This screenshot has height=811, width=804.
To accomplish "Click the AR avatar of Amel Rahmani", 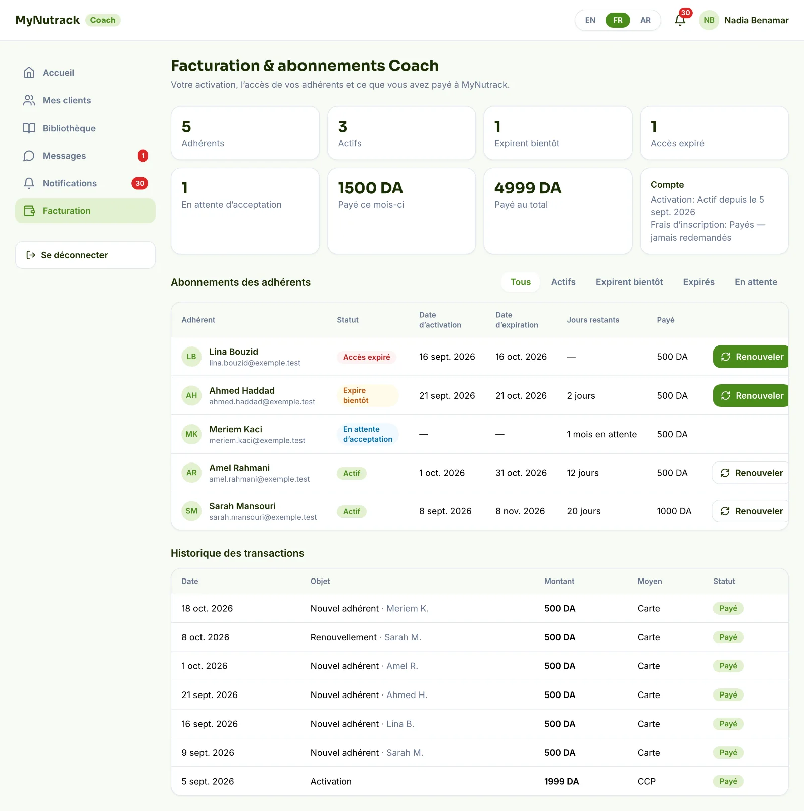I will (x=191, y=473).
